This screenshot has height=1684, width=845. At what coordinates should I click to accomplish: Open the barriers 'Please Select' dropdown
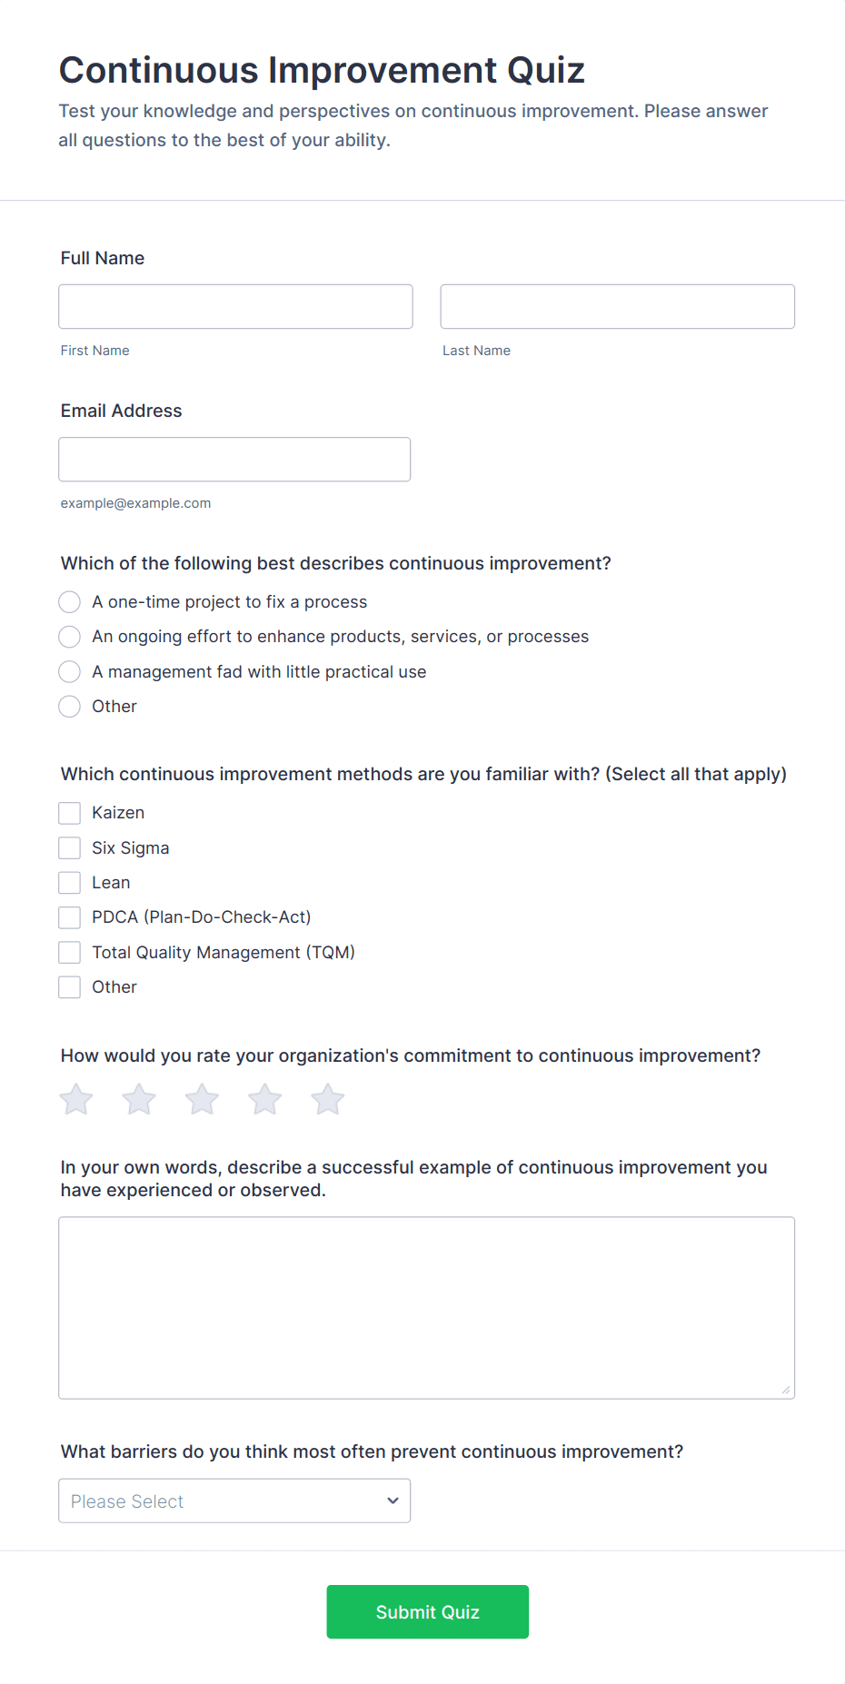click(x=234, y=1501)
